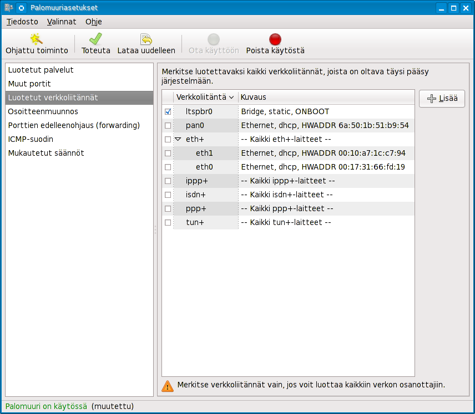The height and width of the screenshot is (414, 475).
Task: Enable the pan0 interface checkbox
Action: click(168, 126)
